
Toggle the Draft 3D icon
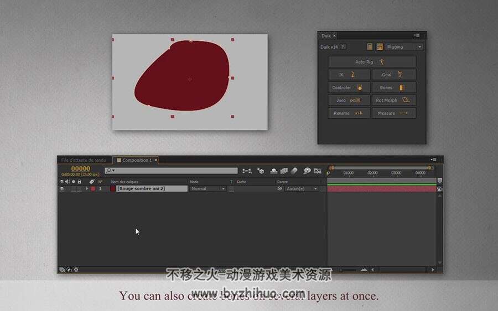click(x=261, y=171)
